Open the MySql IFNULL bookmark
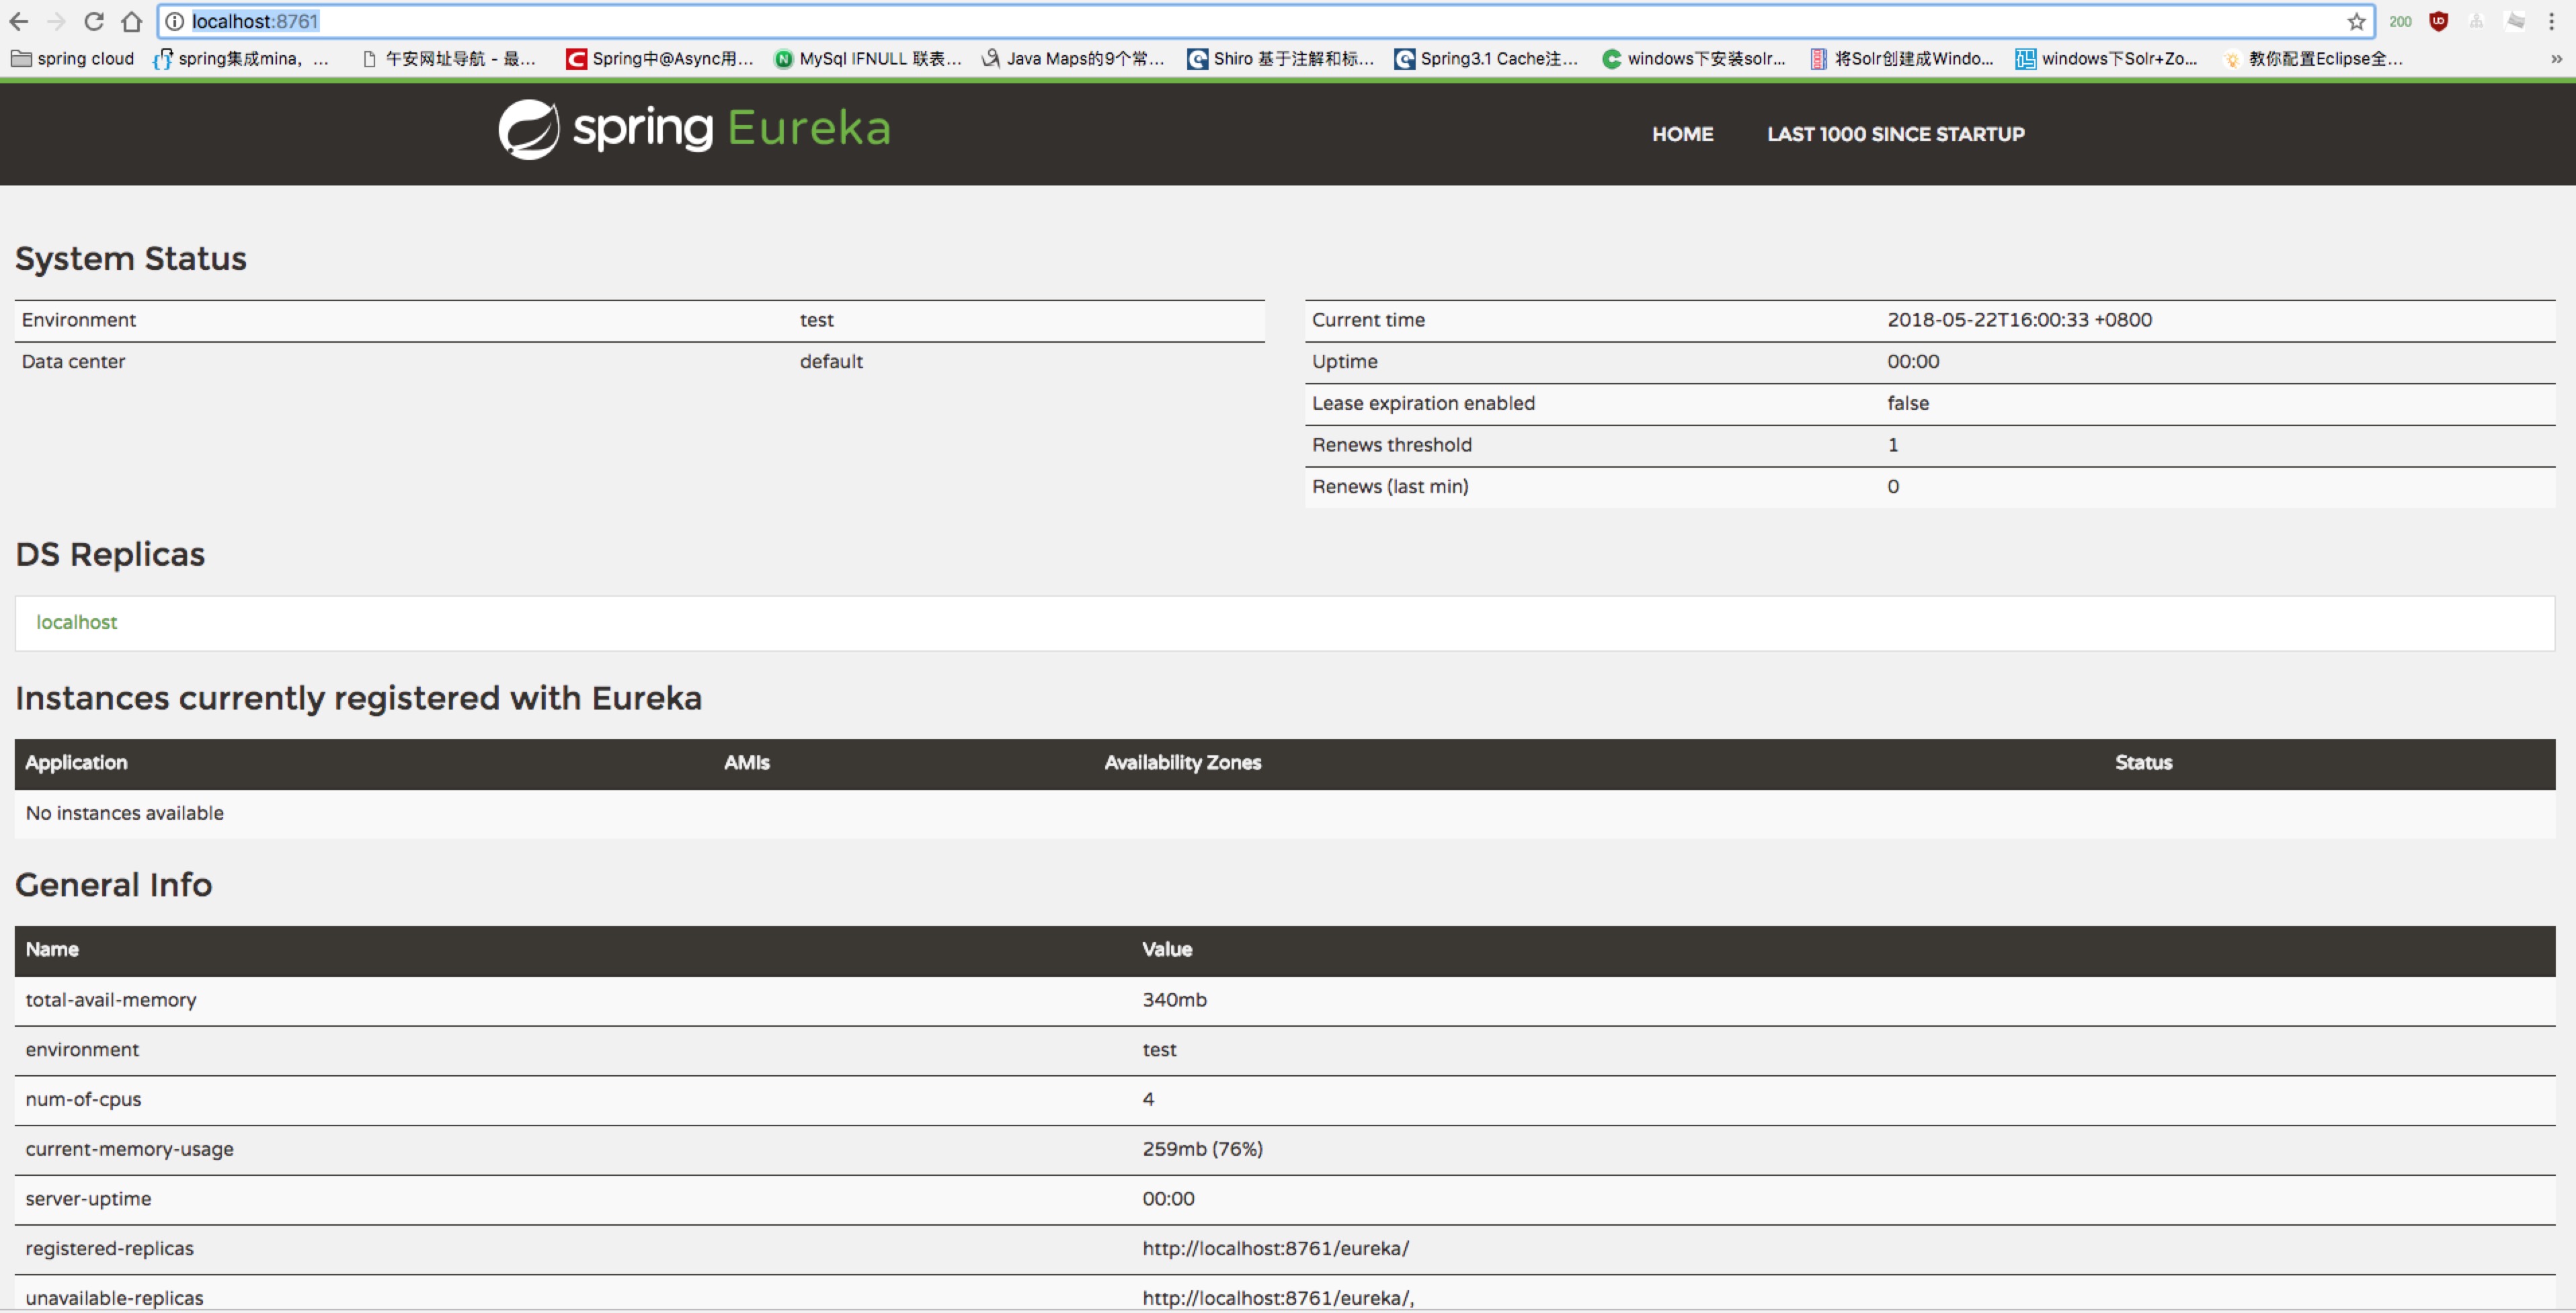The height and width of the screenshot is (1313, 2576). click(x=868, y=59)
